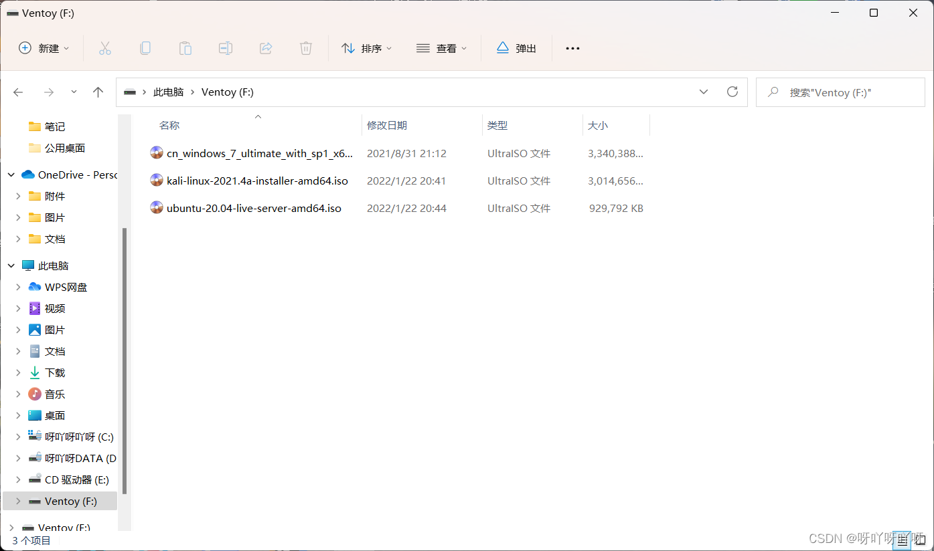Click the Rename icon in toolbar

point(226,48)
